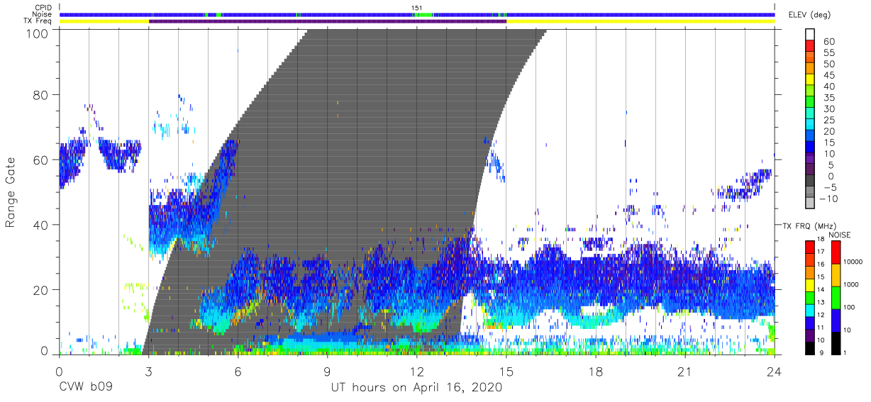Click the elevation colorbar label 35
This screenshot has height=402, width=871.
point(828,98)
